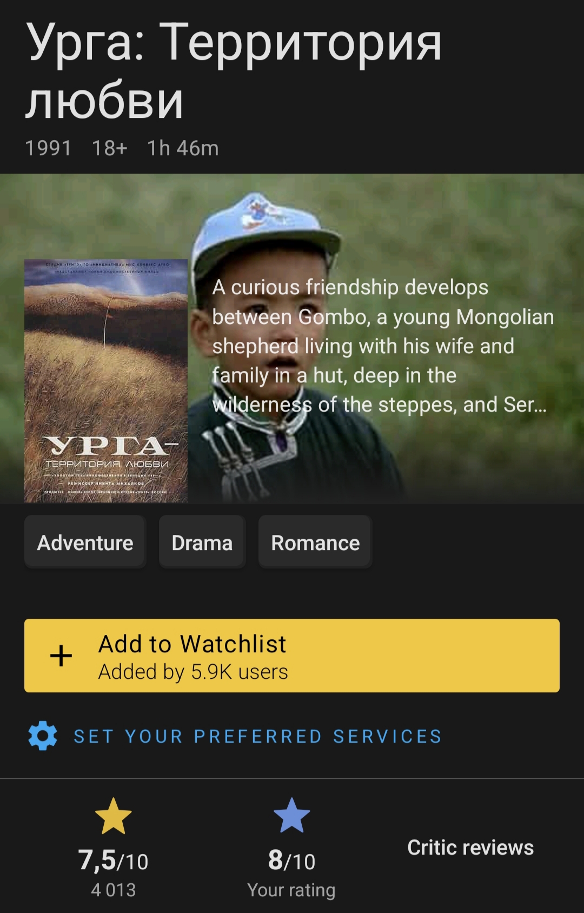This screenshot has width=584, height=913.
Task: Select the Romance genre chip
Action: pyautogui.click(x=315, y=542)
